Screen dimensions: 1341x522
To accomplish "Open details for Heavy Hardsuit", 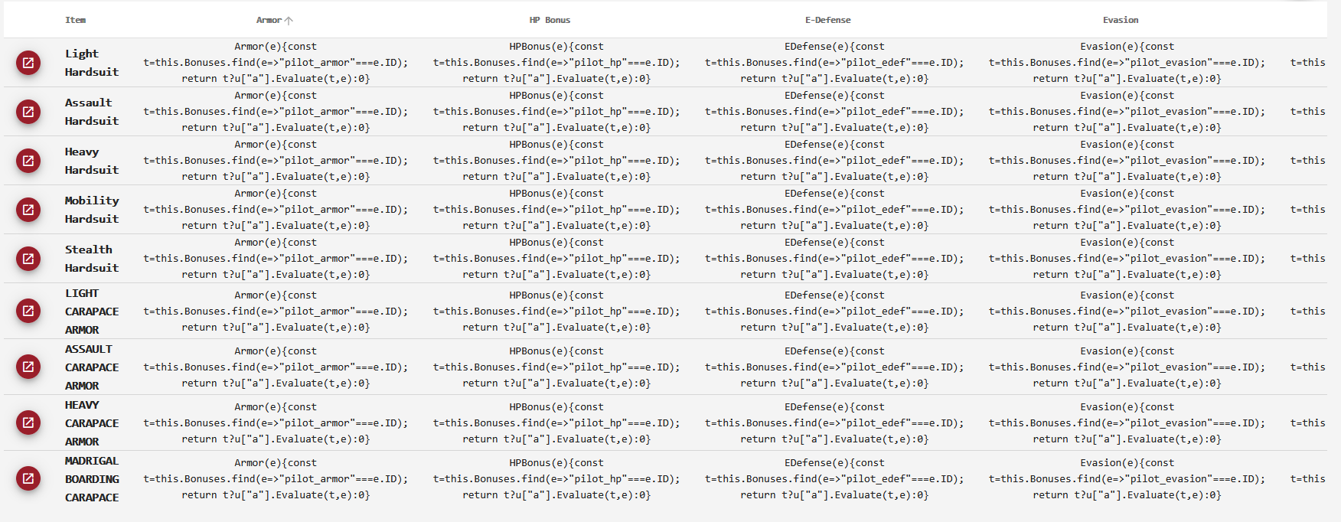I will 28,161.
